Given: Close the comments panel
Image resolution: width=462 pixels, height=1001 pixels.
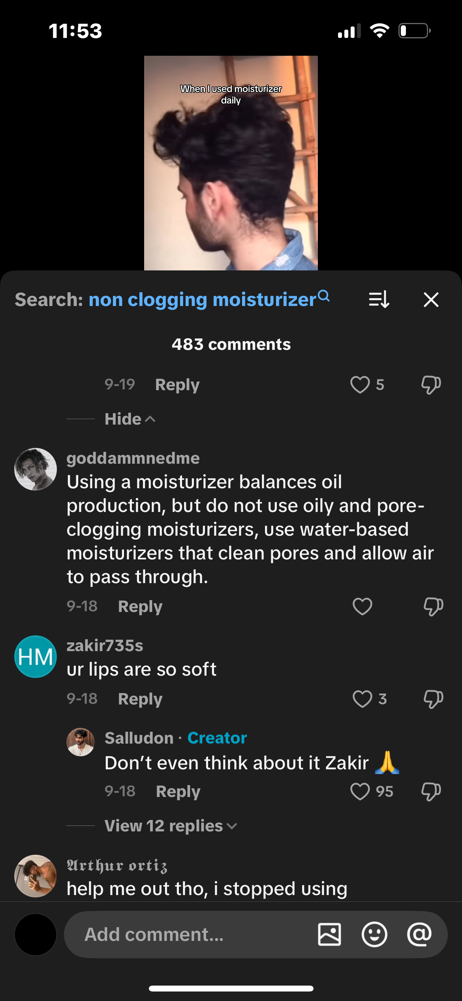Looking at the screenshot, I should [431, 299].
